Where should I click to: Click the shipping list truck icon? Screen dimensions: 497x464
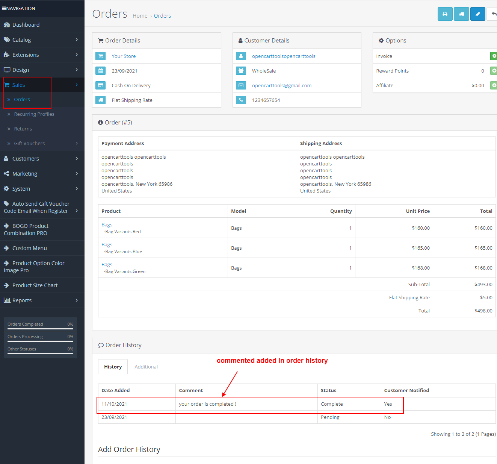tap(461, 14)
